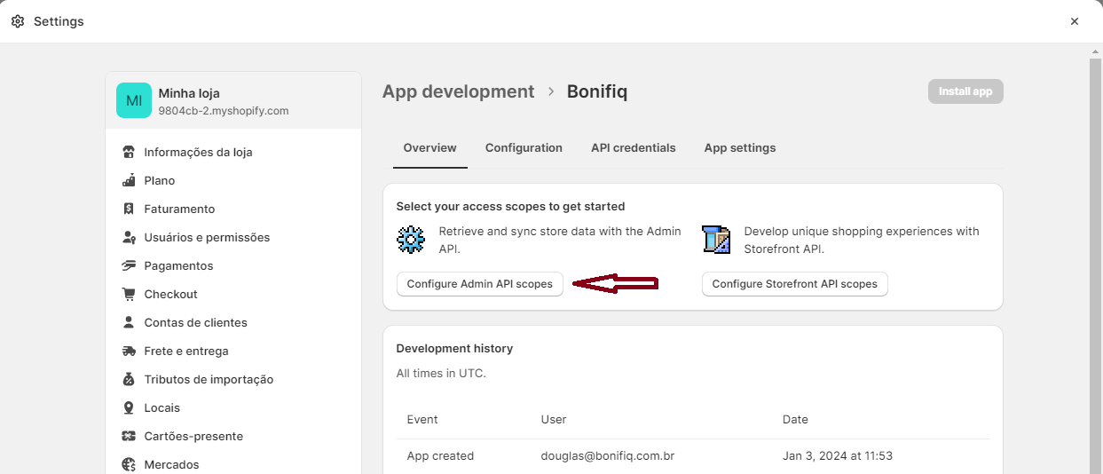
Task: Click the Event column header
Action: 422,419
